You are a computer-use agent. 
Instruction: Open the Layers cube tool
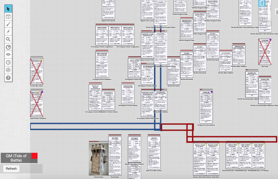pyautogui.click(x=8, y=16)
